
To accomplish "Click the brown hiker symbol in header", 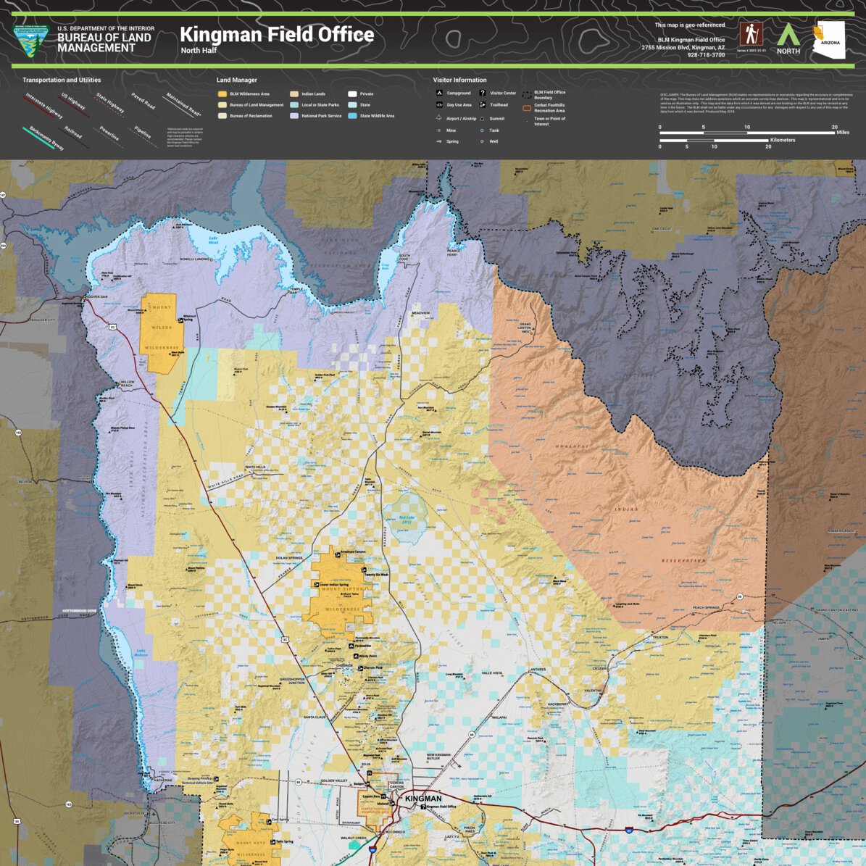I will tap(751, 34).
